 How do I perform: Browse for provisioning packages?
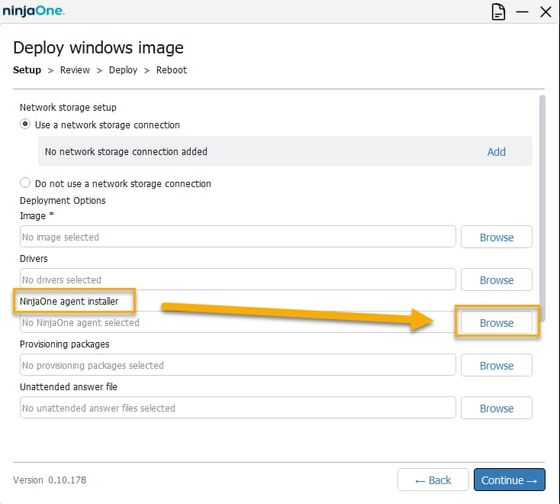coord(497,365)
